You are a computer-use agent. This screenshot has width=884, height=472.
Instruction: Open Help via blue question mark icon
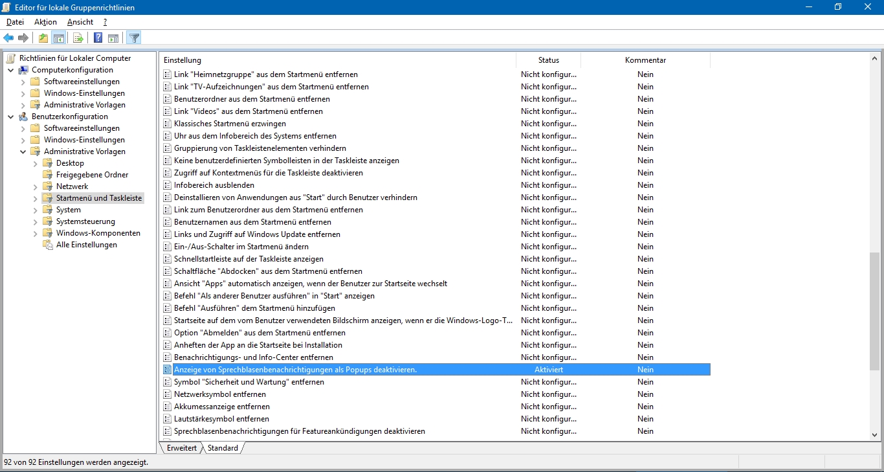pyautogui.click(x=98, y=38)
